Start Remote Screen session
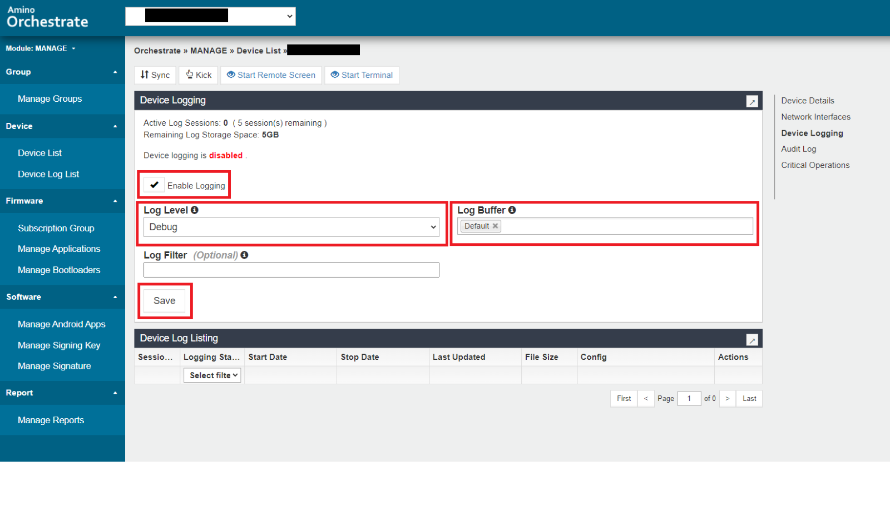This screenshot has height=510, width=890. pos(271,75)
